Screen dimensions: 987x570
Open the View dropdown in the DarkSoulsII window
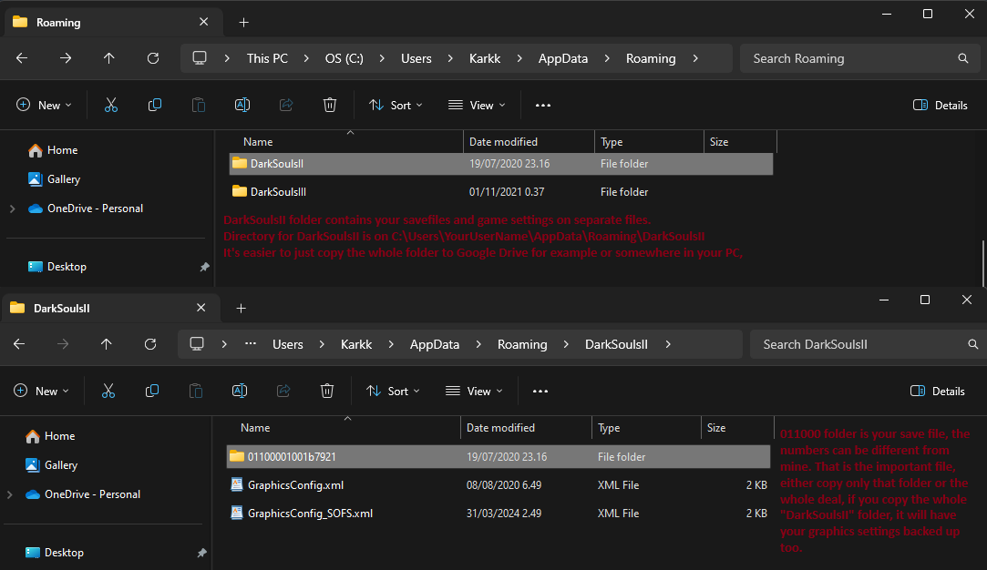click(474, 391)
